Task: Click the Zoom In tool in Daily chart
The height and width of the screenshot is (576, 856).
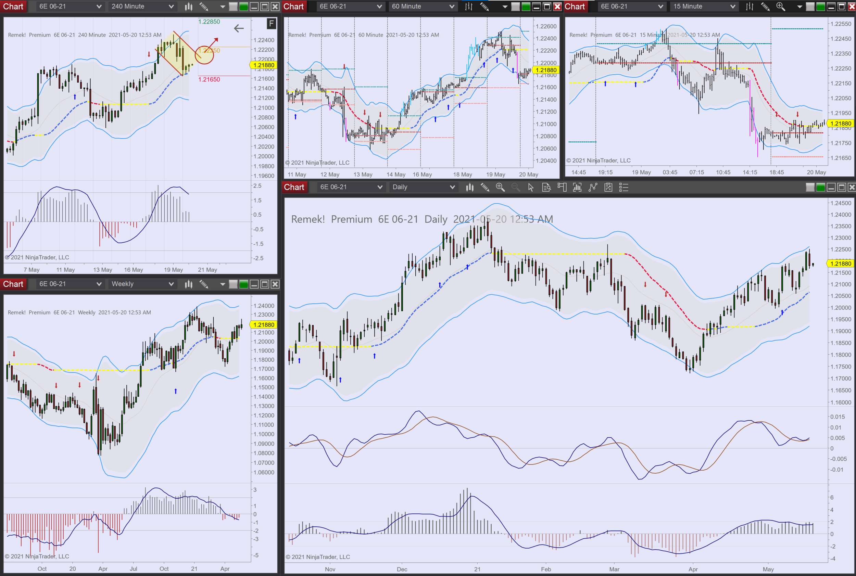Action: click(x=500, y=187)
